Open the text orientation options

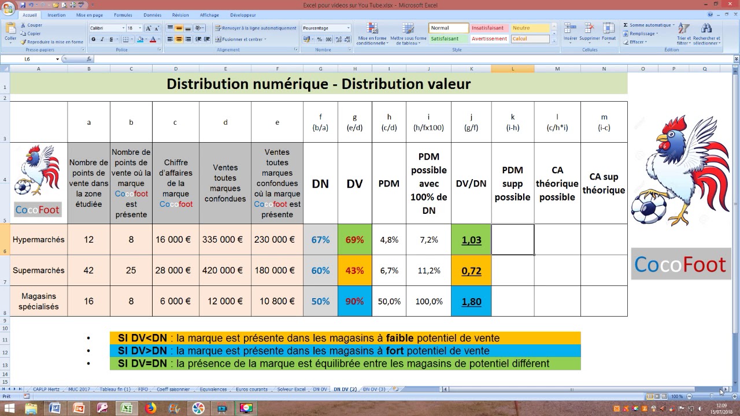click(199, 28)
